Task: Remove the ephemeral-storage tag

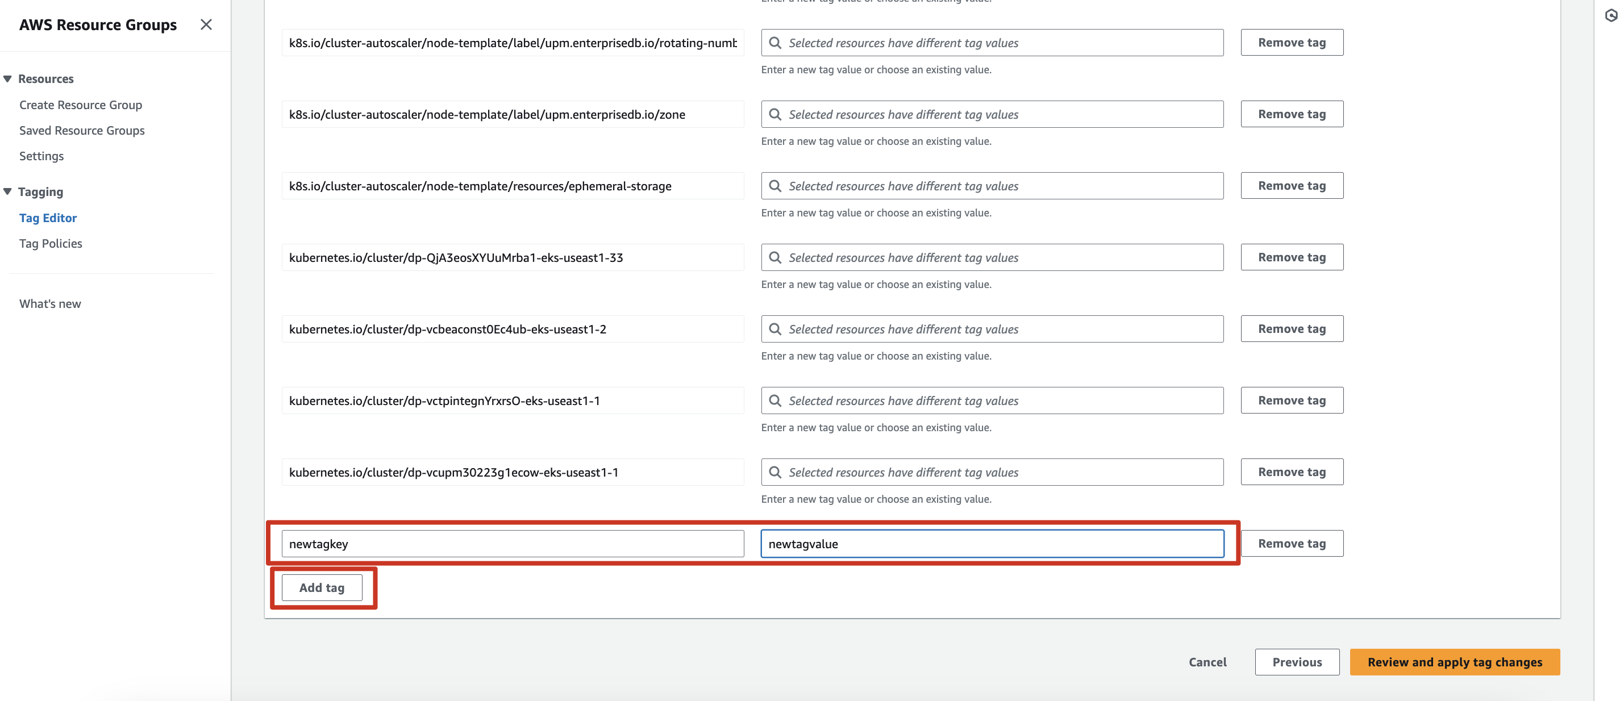Action: tap(1292, 185)
